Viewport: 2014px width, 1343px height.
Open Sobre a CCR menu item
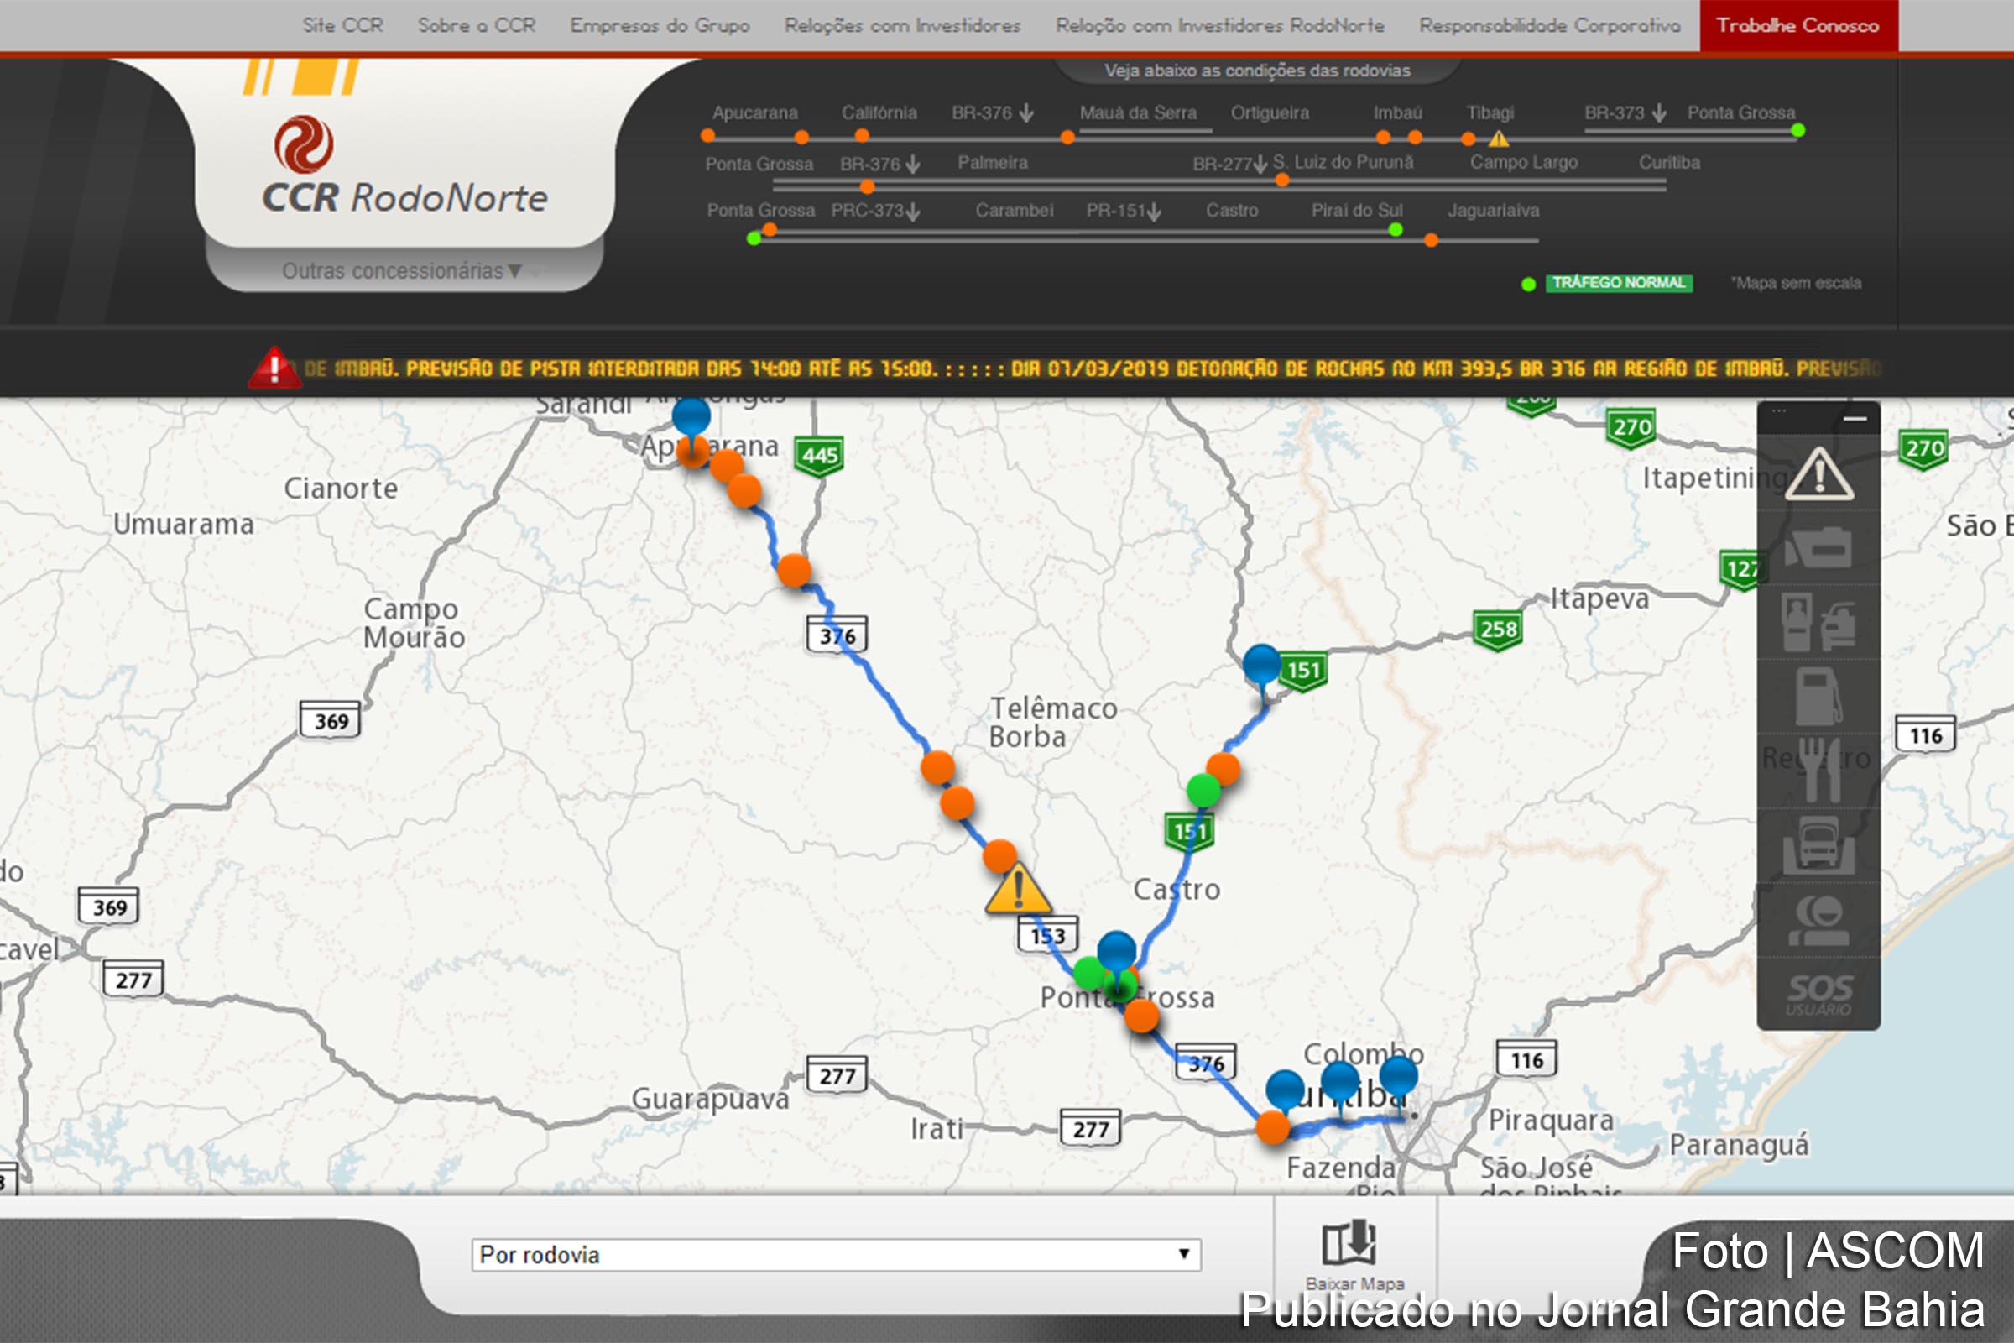476,26
